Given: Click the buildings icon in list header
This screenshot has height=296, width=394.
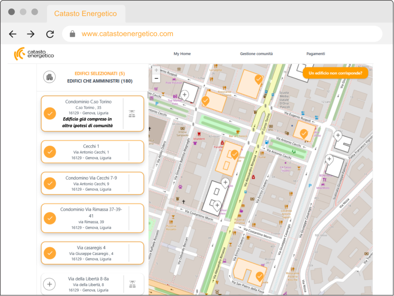Looking at the screenshot, I should (49, 77).
